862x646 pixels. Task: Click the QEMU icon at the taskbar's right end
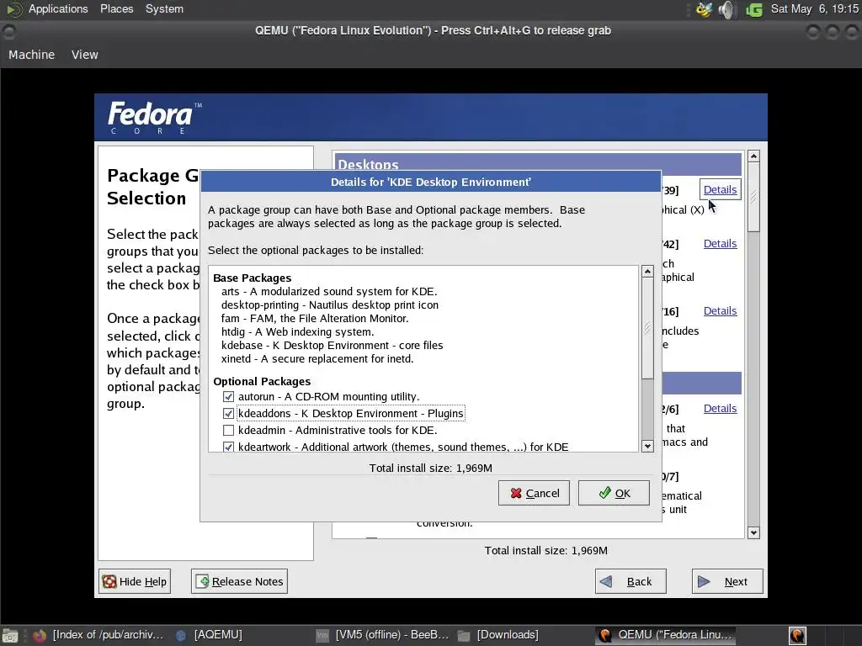797,636
